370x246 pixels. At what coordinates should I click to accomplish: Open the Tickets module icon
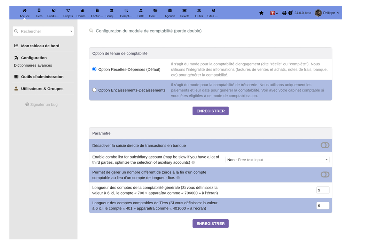coord(184,10)
